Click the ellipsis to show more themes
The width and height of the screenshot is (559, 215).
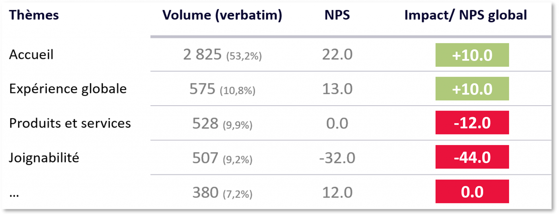tap(14, 195)
